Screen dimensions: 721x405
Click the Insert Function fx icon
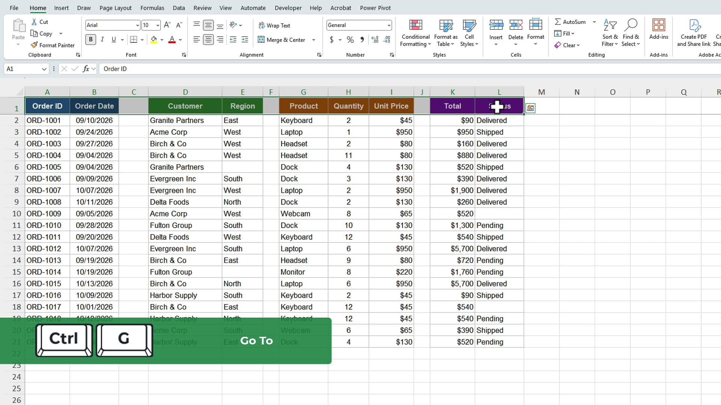(x=86, y=69)
